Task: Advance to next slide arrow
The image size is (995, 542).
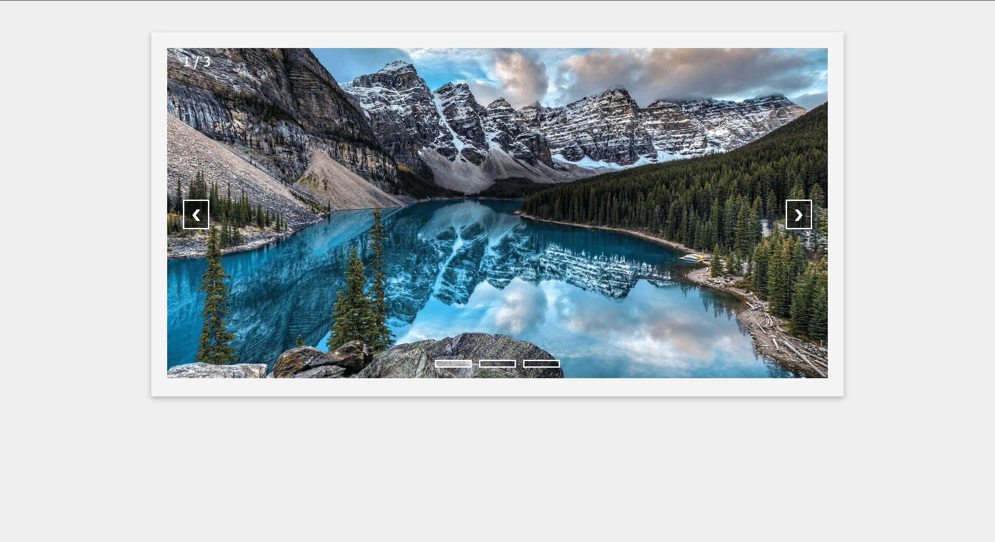Action: pyautogui.click(x=798, y=214)
